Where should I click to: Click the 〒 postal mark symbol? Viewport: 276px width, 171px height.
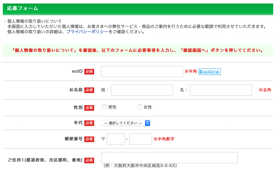(103, 139)
